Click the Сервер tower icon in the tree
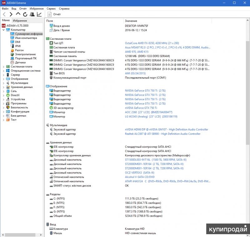 coord(8,75)
